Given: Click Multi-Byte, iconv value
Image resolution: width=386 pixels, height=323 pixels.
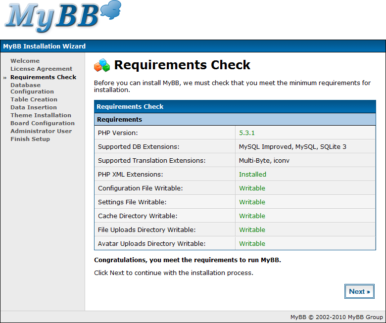Looking at the screenshot, I should coord(264,160).
